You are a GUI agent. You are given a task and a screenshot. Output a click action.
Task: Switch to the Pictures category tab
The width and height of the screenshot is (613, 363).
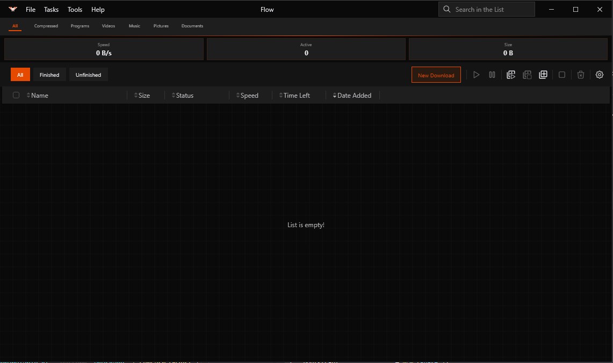(161, 26)
